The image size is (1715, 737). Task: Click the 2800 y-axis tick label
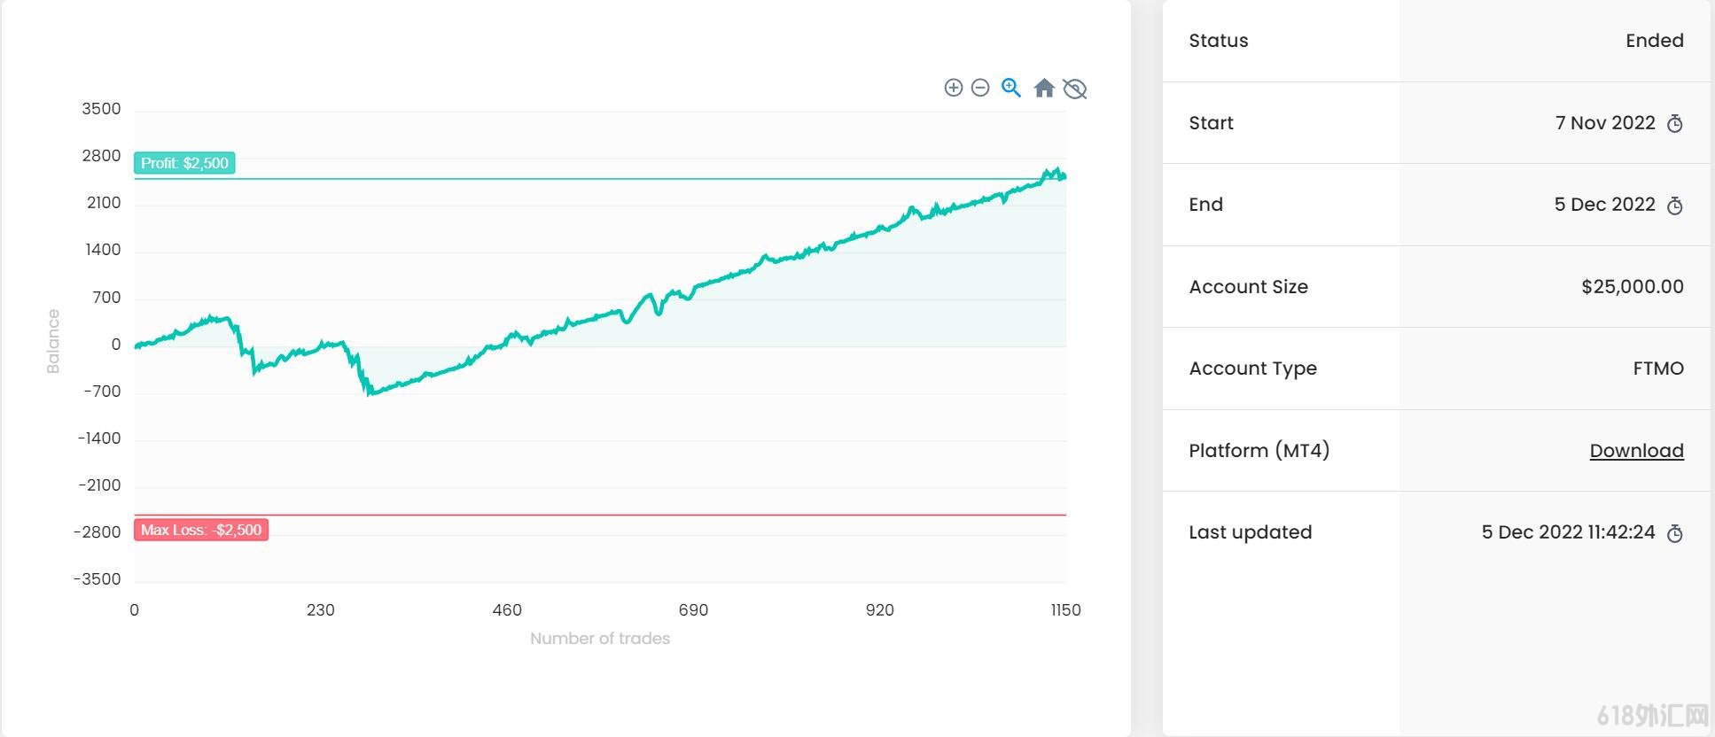[x=101, y=156]
